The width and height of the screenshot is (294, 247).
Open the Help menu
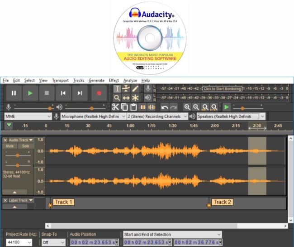coord(146,80)
